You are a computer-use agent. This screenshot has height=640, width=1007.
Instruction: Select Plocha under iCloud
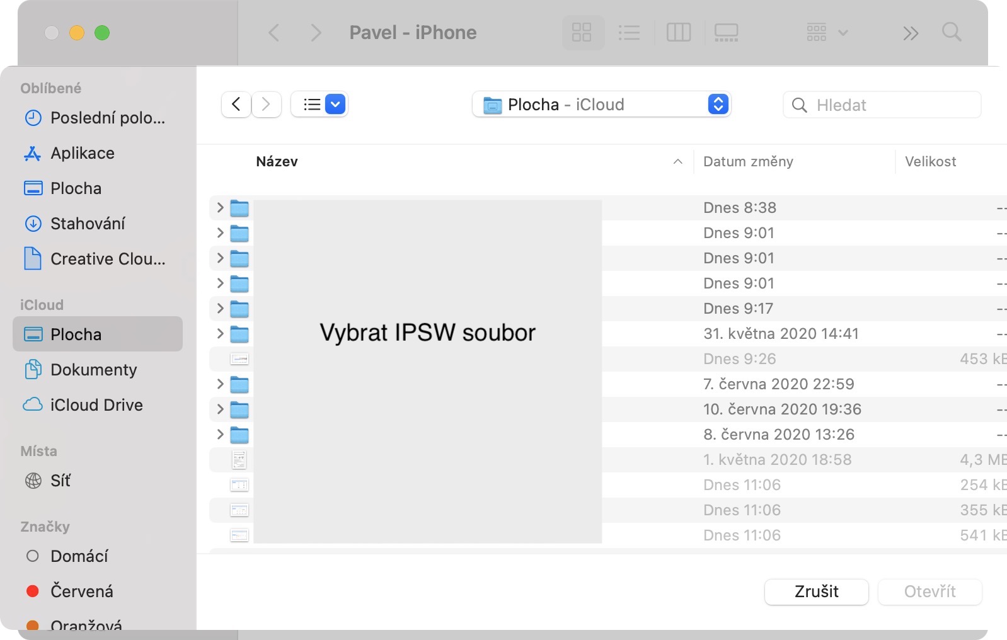[x=98, y=334]
